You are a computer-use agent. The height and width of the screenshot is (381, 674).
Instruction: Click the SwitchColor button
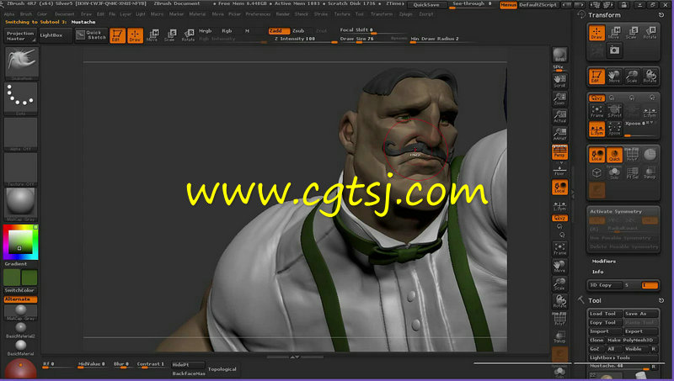tap(20, 290)
